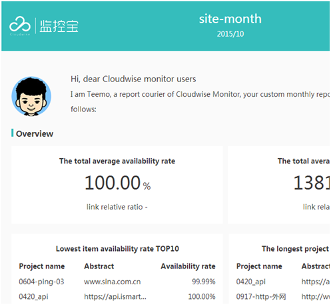The height and width of the screenshot is (305, 331).
Task: Click the 'Lowest item availability rate TOP10' title
Action: 117,248
